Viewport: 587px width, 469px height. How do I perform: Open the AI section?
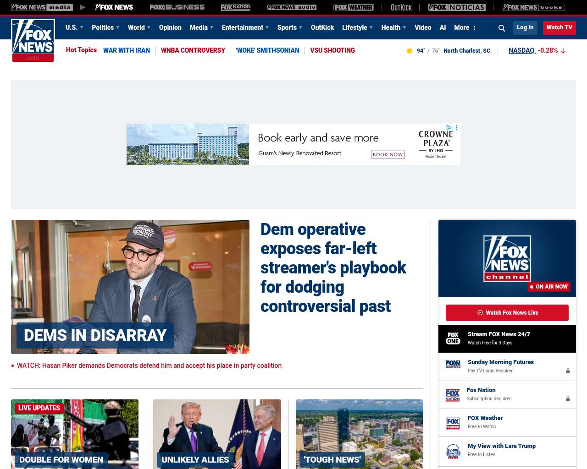(443, 27)
